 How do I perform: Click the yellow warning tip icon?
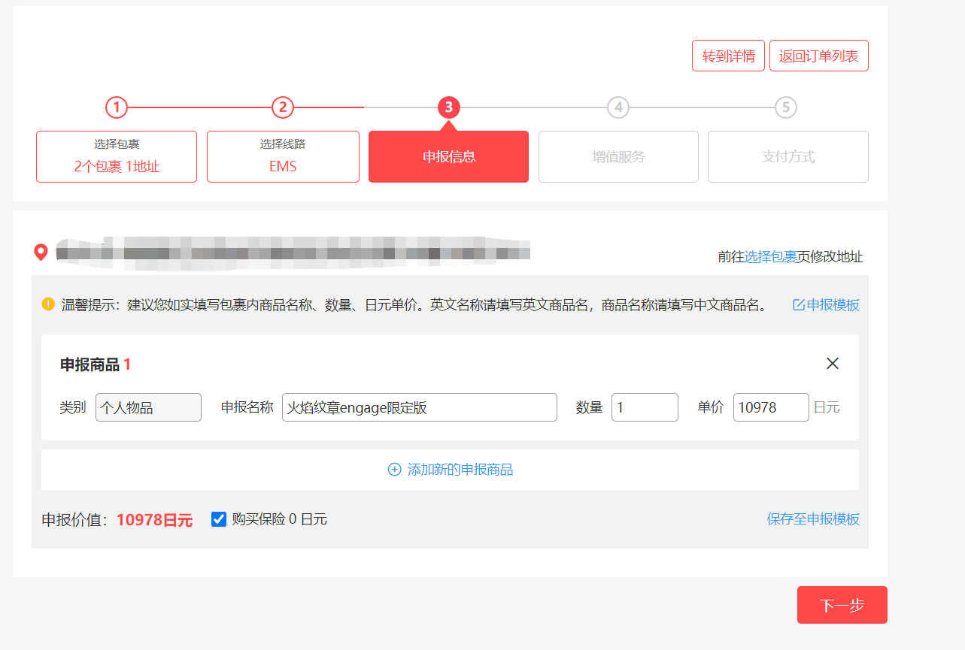click(48, 304)
